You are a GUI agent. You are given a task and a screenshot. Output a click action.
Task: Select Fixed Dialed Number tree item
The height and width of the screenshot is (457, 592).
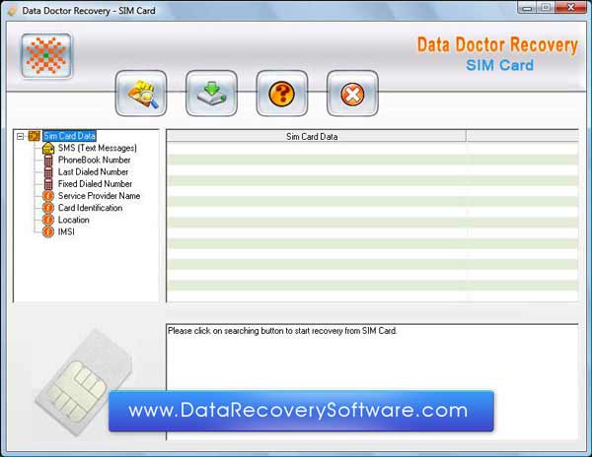(x=95, y=184)
